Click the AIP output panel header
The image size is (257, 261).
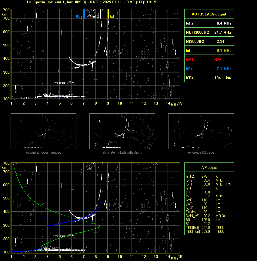click(x=209, y=168)
